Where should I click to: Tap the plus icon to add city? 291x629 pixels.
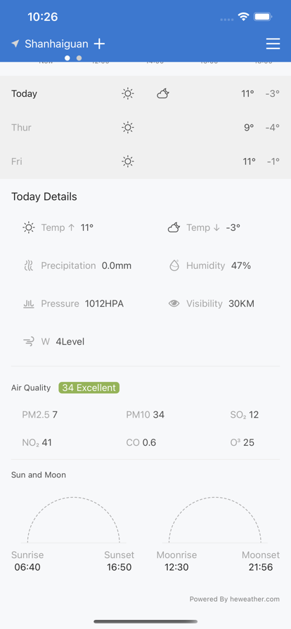(x=99, y=44)
